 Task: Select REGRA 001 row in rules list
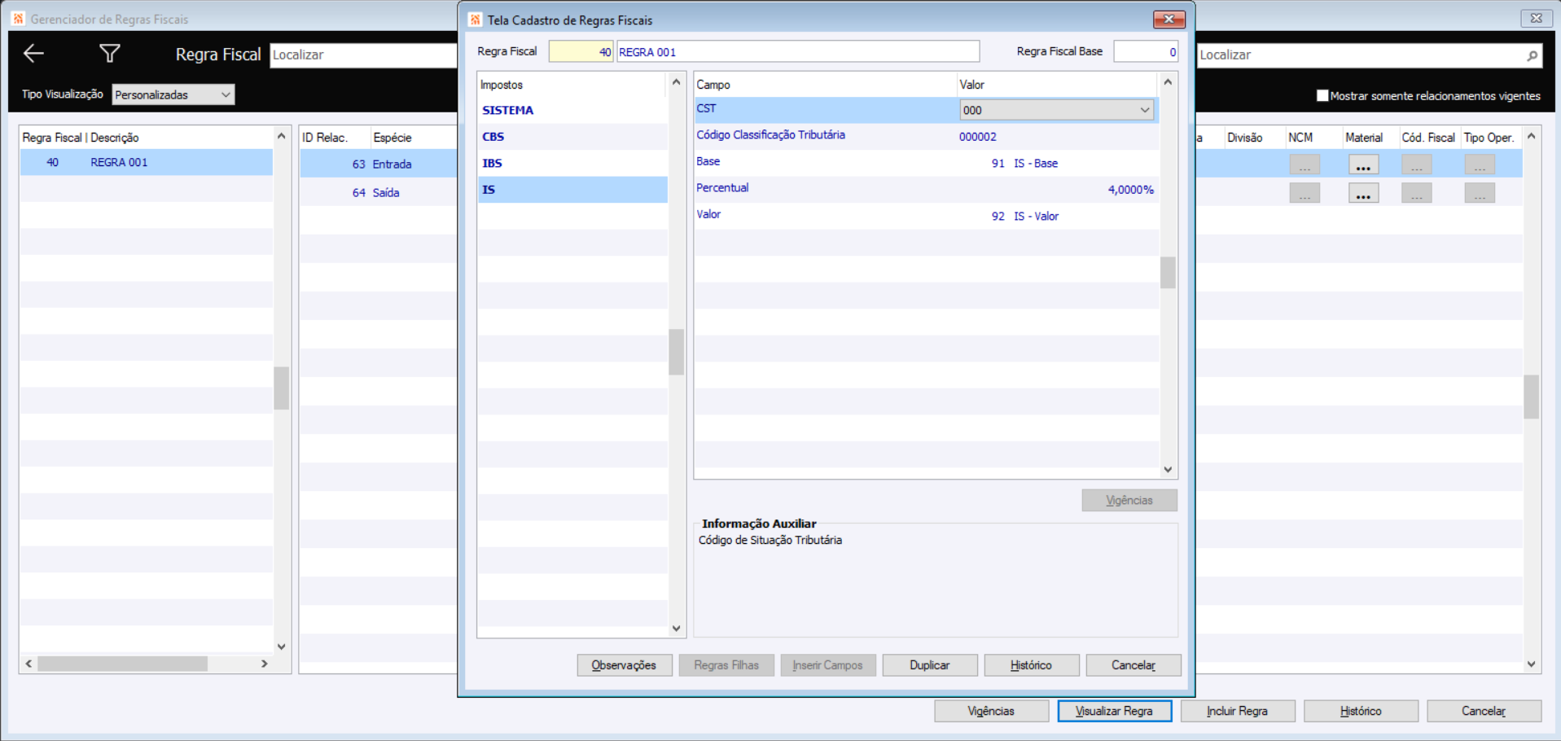click(147, 162)
